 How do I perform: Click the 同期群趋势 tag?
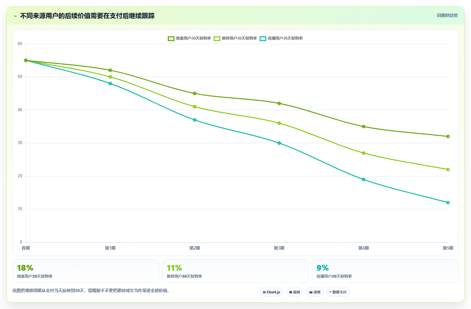click(447, 15)
